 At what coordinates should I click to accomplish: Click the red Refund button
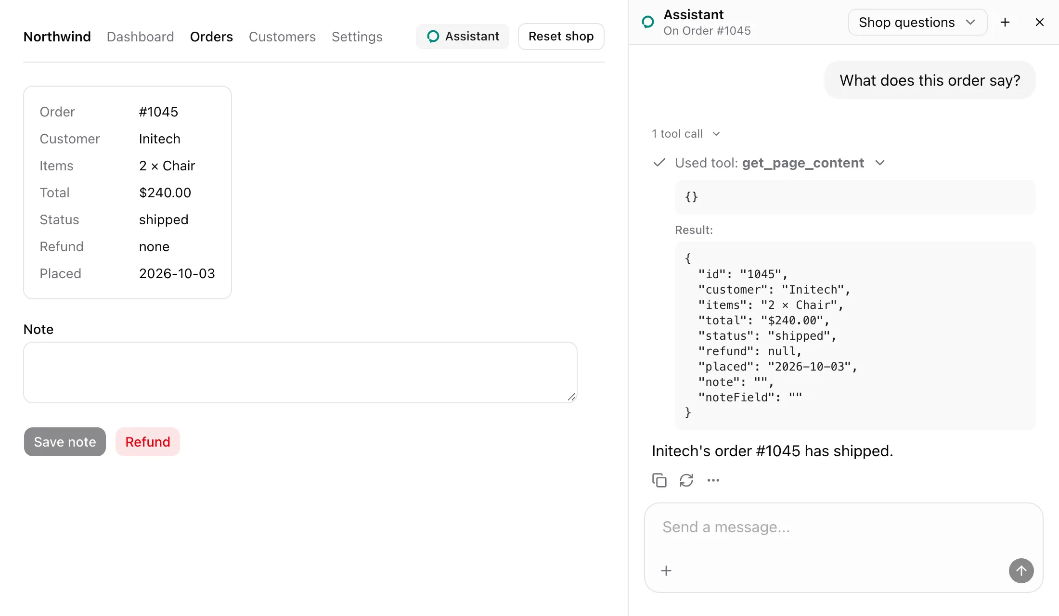[148, 442]
